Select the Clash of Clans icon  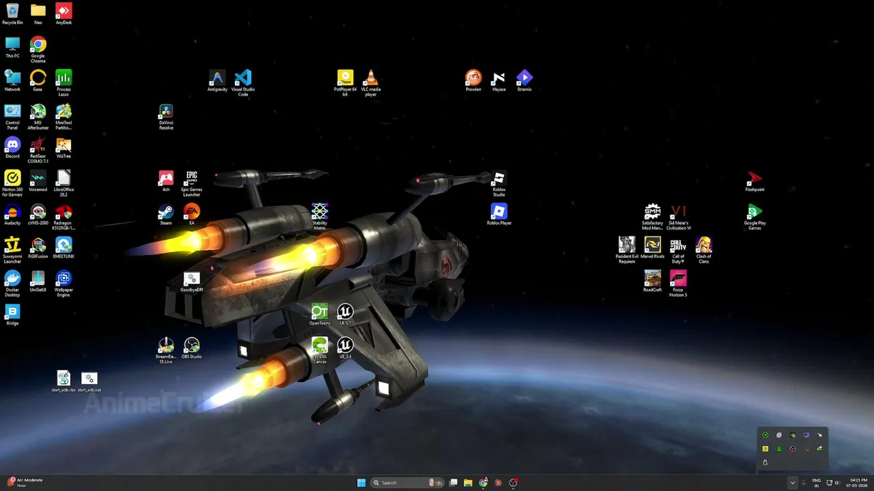coord(703,250)
